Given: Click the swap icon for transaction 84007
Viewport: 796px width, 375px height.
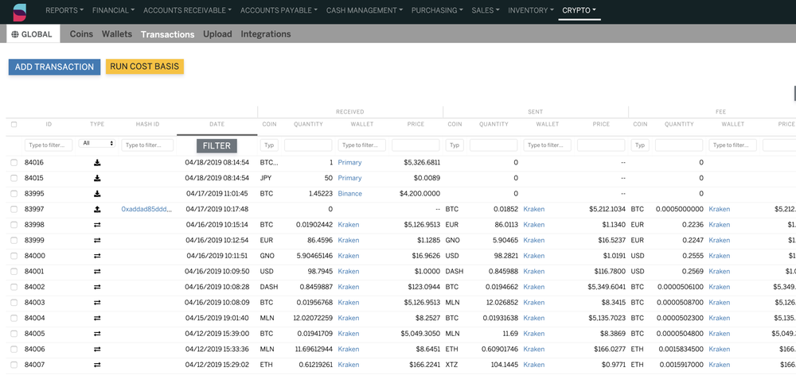Looking at the screenshot, I should point(97,365).
